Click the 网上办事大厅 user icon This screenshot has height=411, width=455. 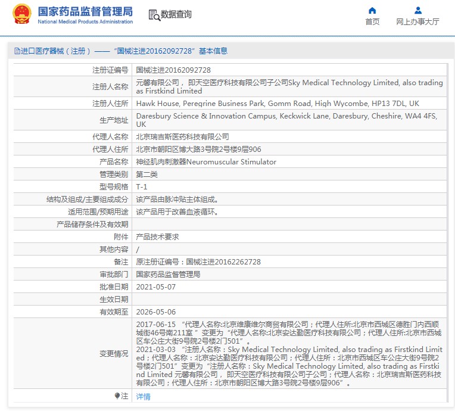[x=417, y=10]
